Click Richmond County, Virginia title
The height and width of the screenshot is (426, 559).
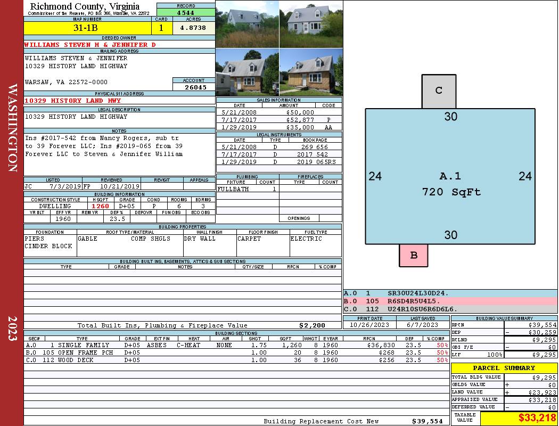point(85,6)
